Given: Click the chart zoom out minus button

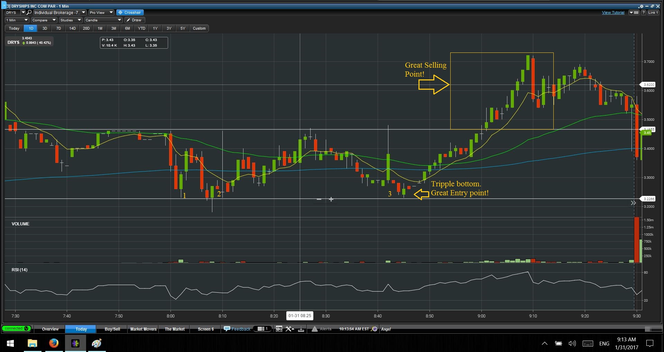Looking at the screenshot, I should click(x=319, y=199).
